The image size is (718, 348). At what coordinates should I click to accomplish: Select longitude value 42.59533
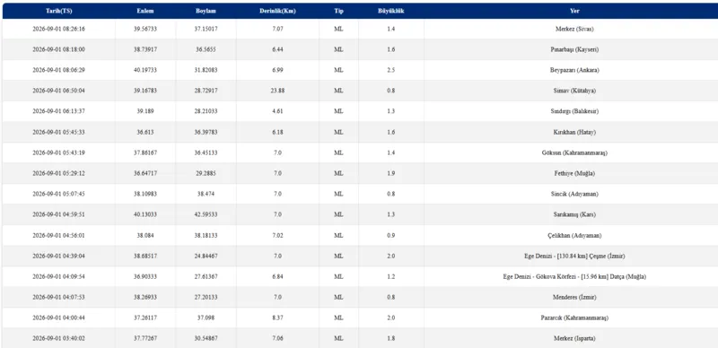click(206, 214)
